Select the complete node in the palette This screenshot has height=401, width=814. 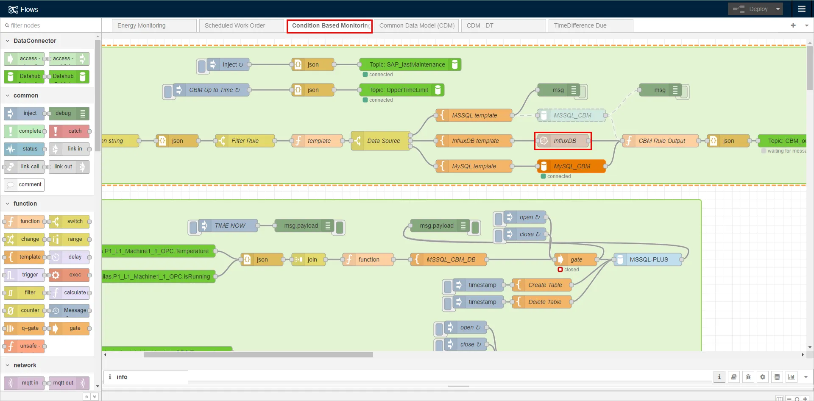[x=24, y=131]
